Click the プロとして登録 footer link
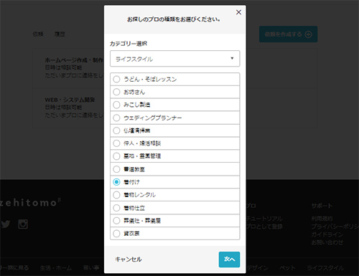The image size is (359, 276). pyautogui.click(x=264, y=227)
